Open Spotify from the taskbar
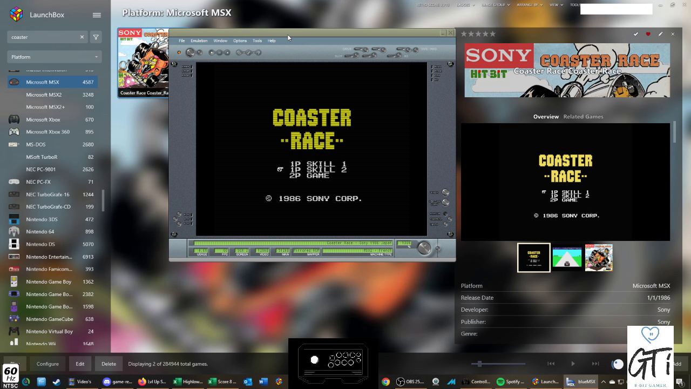The width and height of the screenshot is (691, 389). (x=510, y=381)
